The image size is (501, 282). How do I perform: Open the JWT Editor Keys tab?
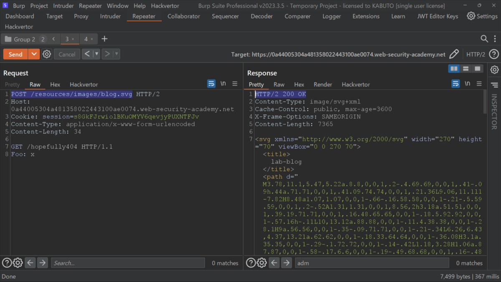[x=438, y=16]
